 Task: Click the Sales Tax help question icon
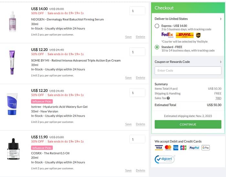[168, 98]
